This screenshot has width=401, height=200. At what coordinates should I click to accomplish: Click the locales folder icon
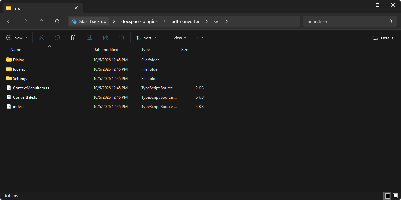[9, 69]
